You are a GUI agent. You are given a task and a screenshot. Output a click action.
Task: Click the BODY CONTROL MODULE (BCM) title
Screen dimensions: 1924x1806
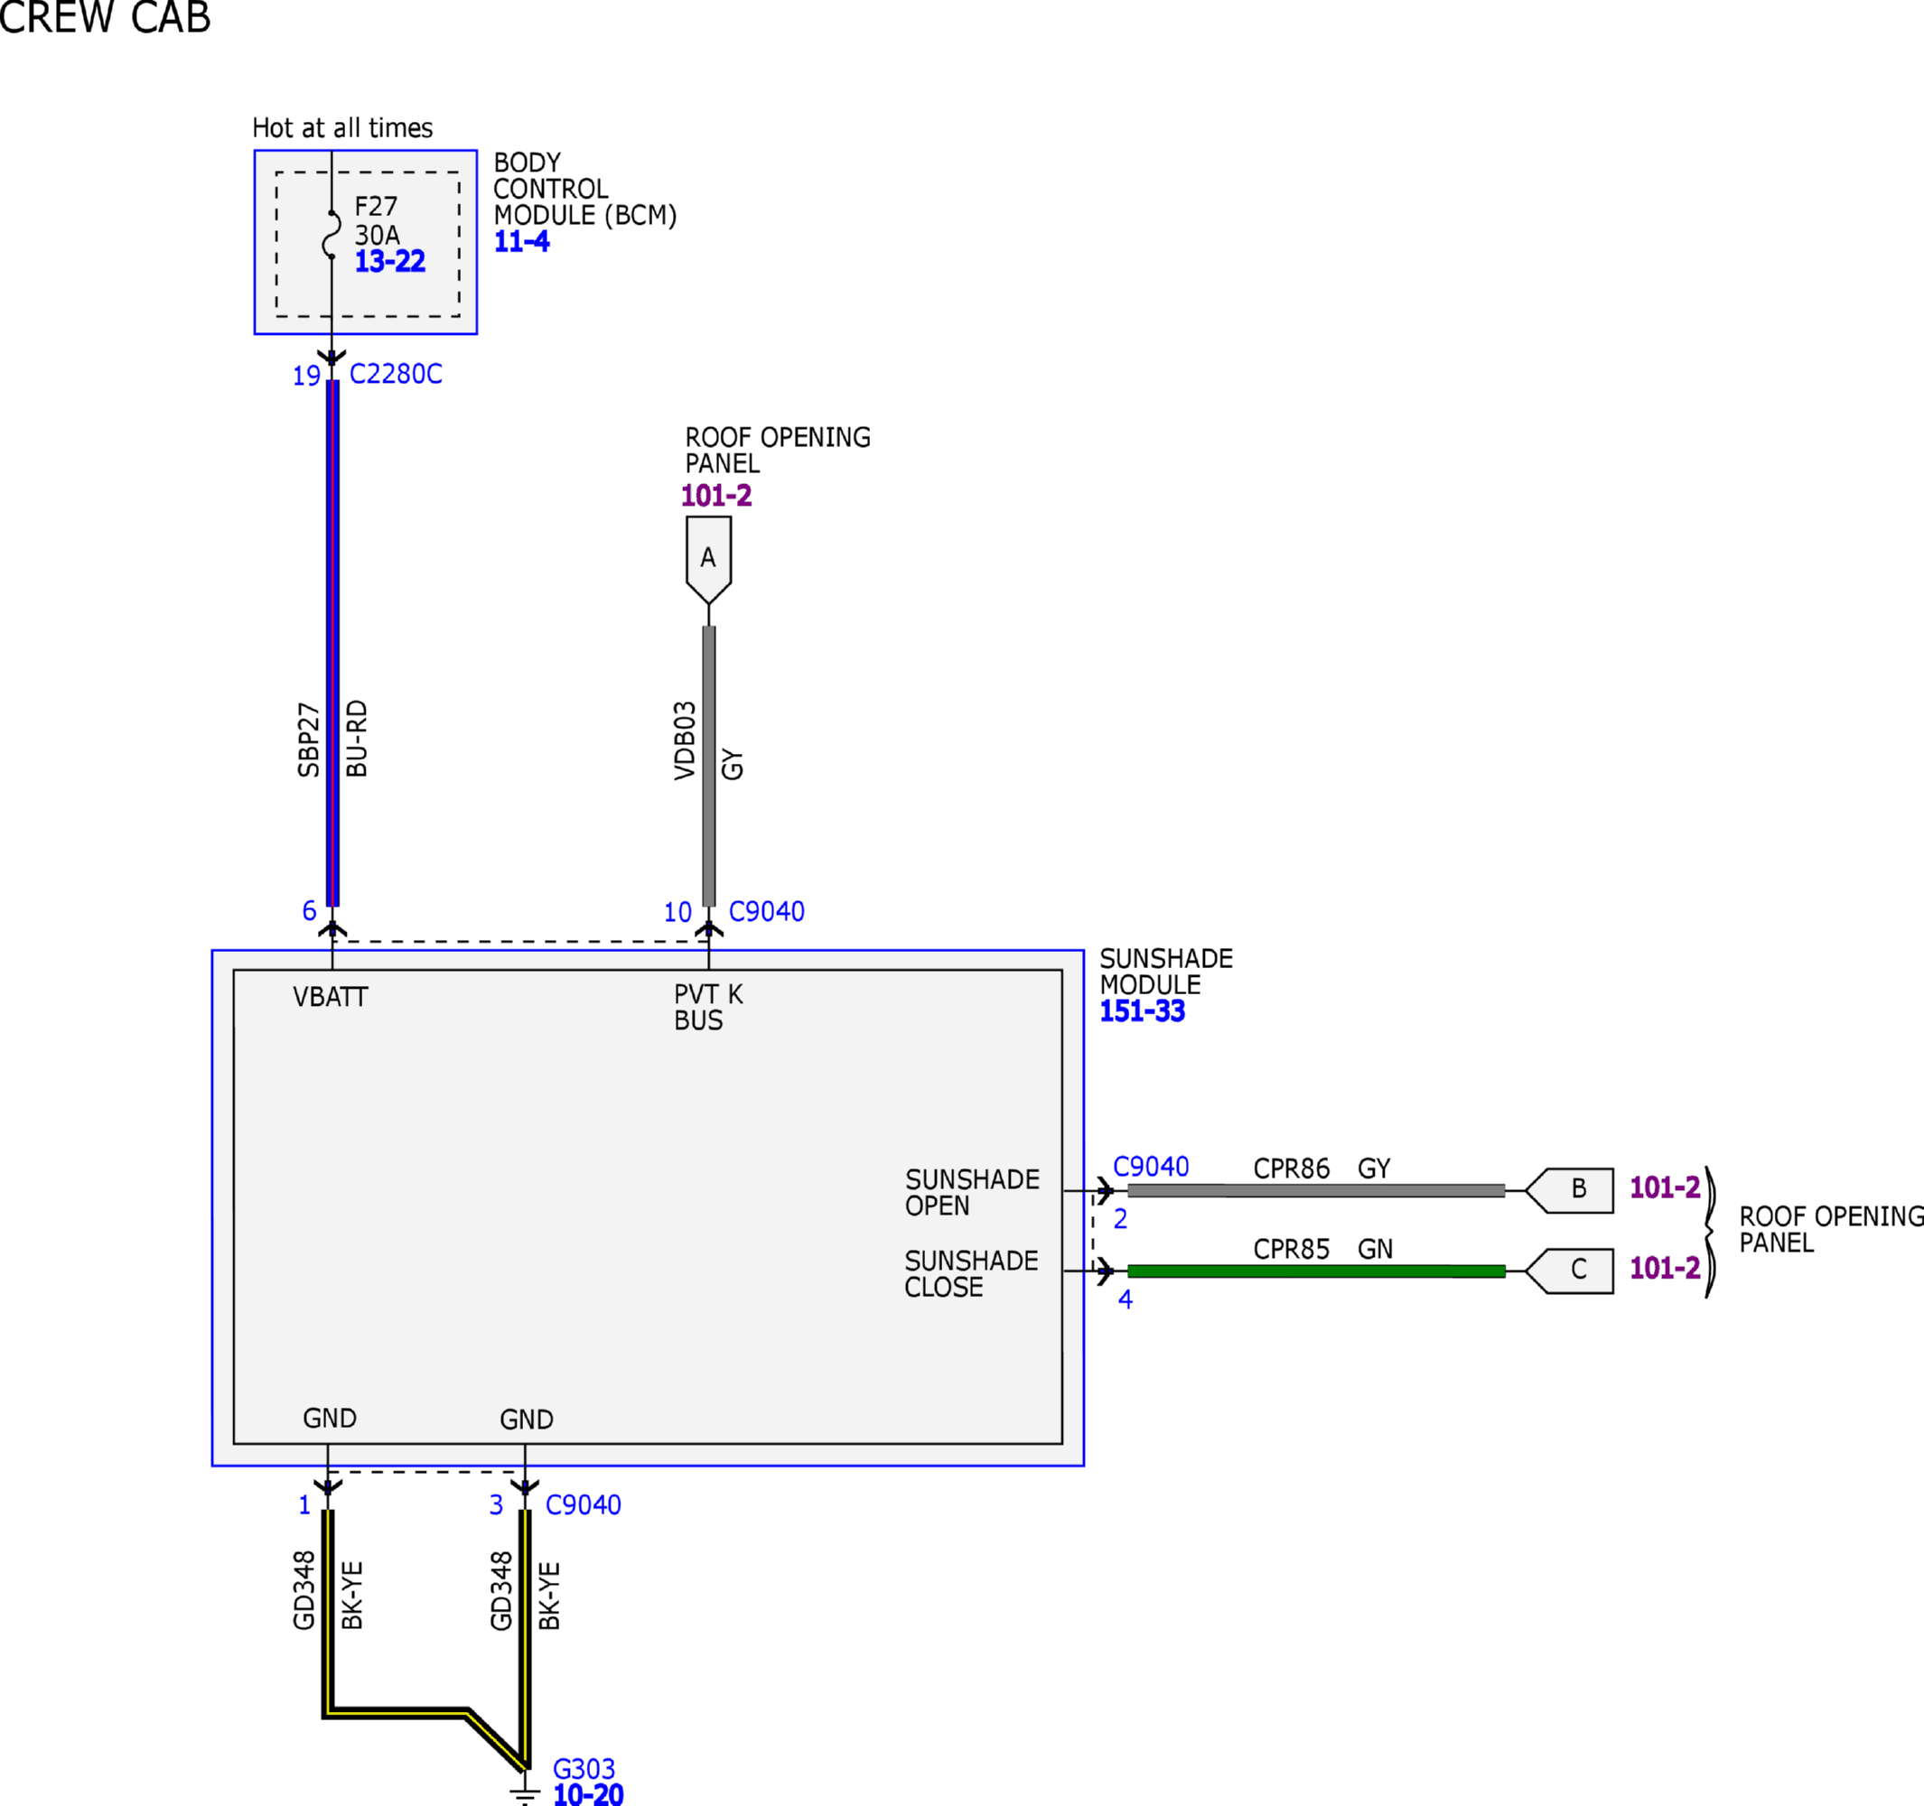[585, 190]
